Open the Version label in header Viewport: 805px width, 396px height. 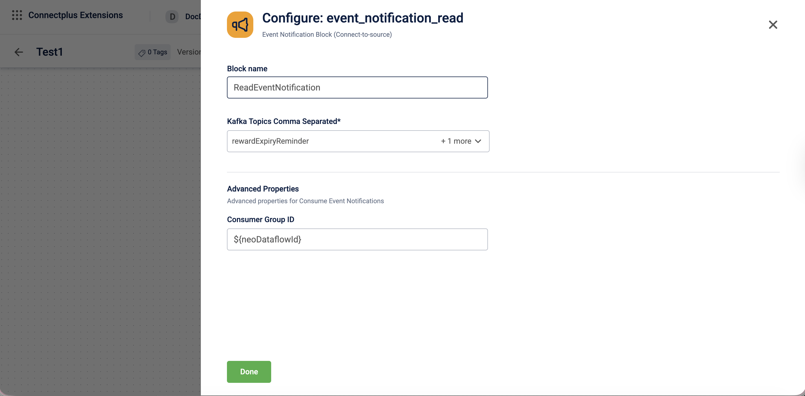pos(189,52)
